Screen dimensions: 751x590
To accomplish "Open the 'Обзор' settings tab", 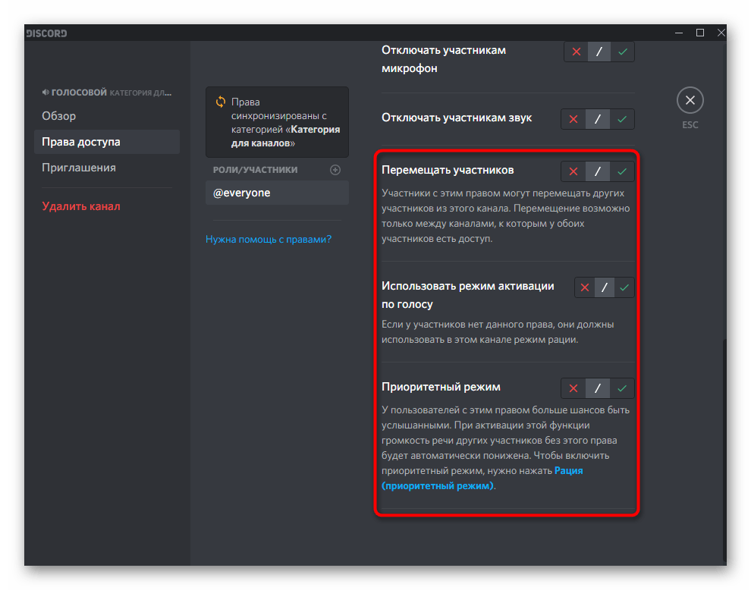I will point(107,116).
